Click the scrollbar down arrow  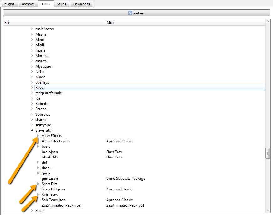coord(268,210)
